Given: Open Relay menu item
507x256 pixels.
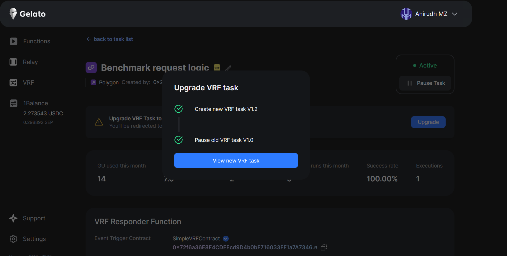Looking at the screenshot, I should coord(30,62).
